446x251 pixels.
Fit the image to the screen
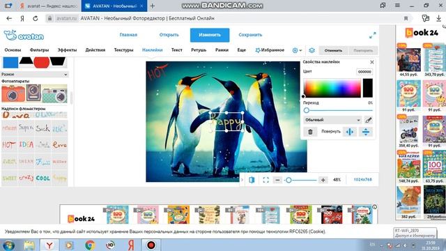point(266,180)
